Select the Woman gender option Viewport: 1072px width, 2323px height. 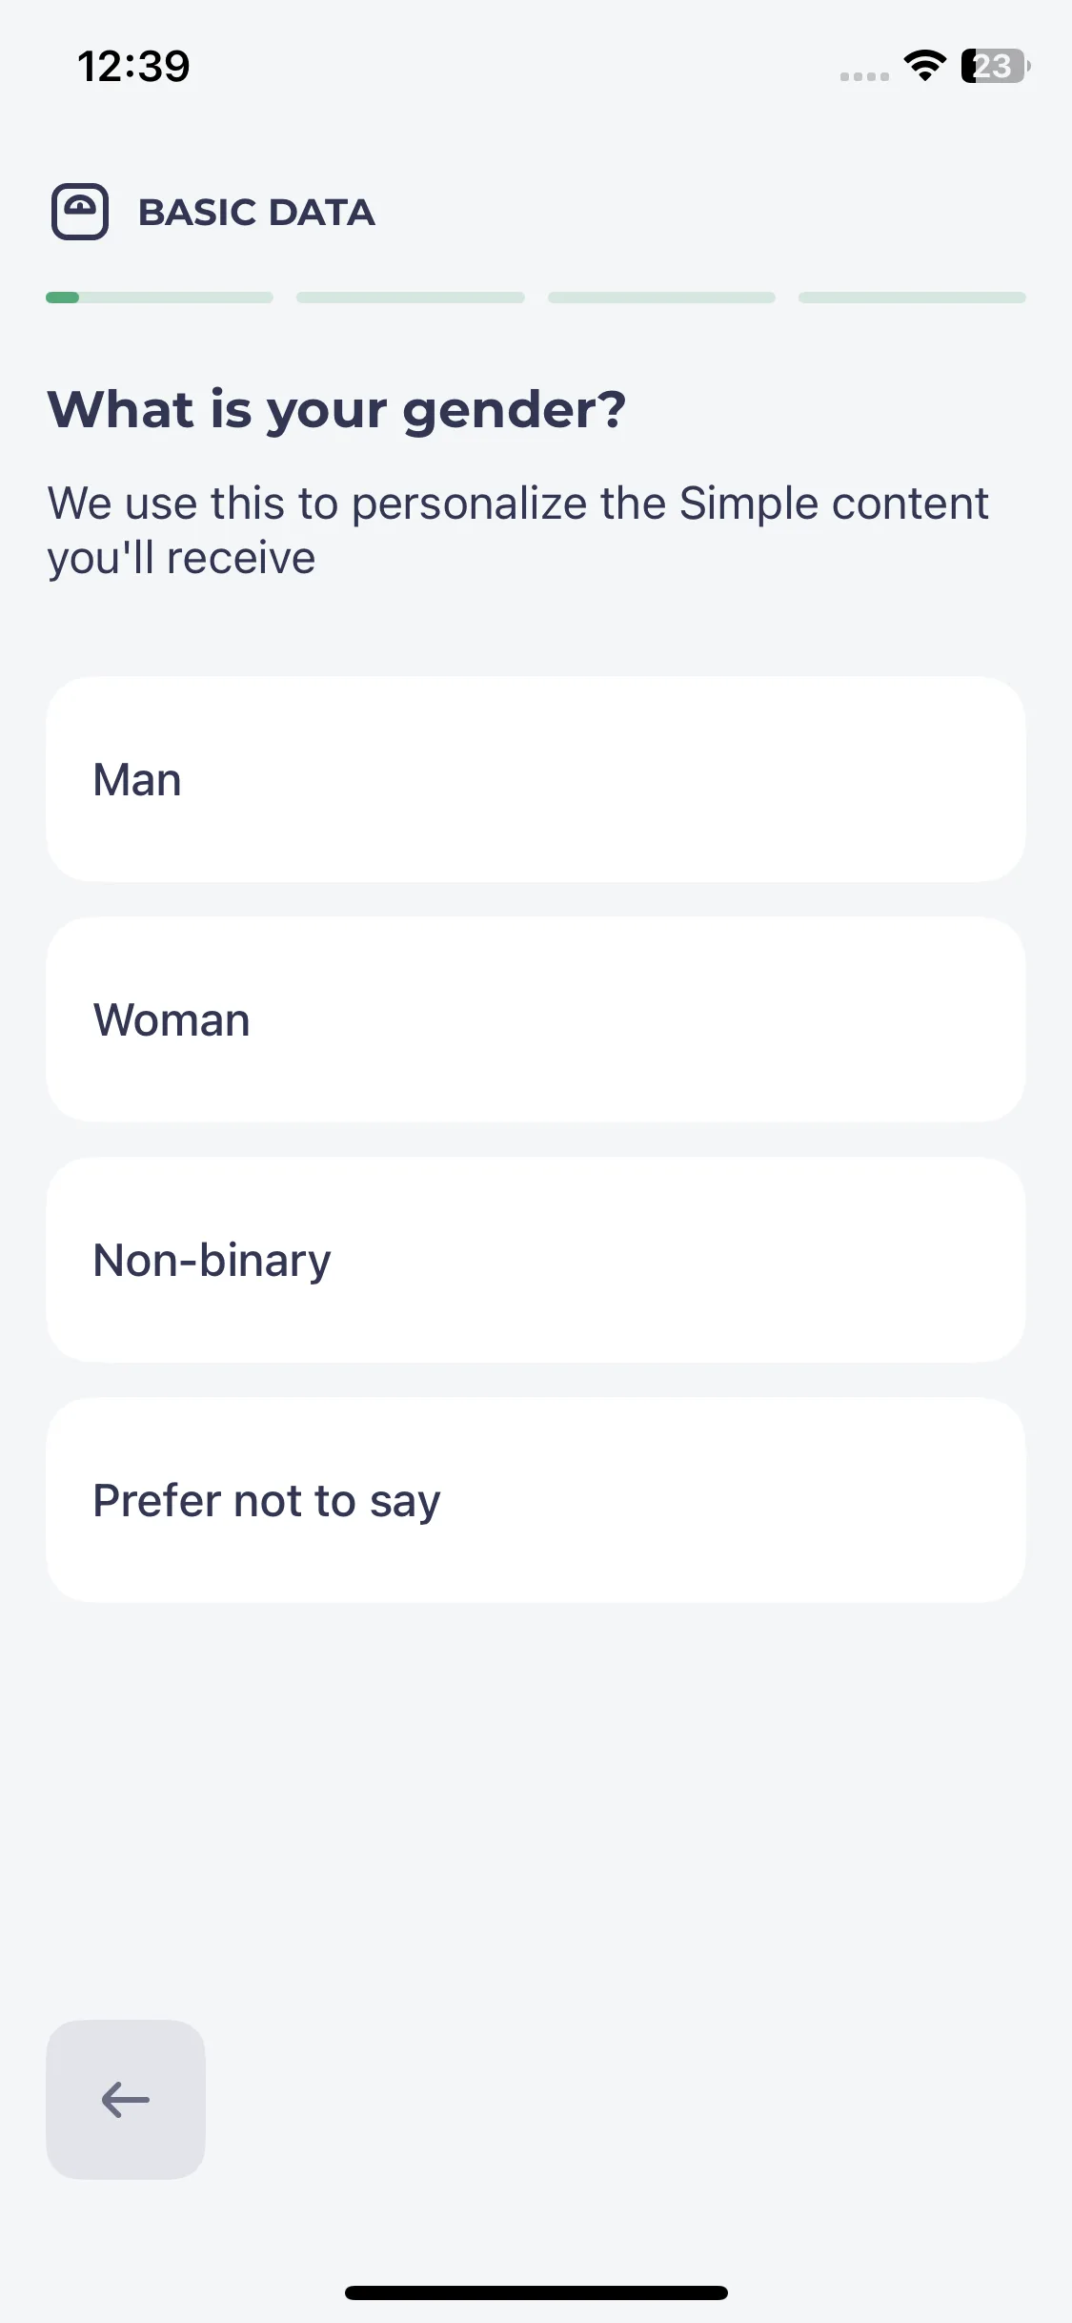pyautogui.click(x=536, y=1019)
